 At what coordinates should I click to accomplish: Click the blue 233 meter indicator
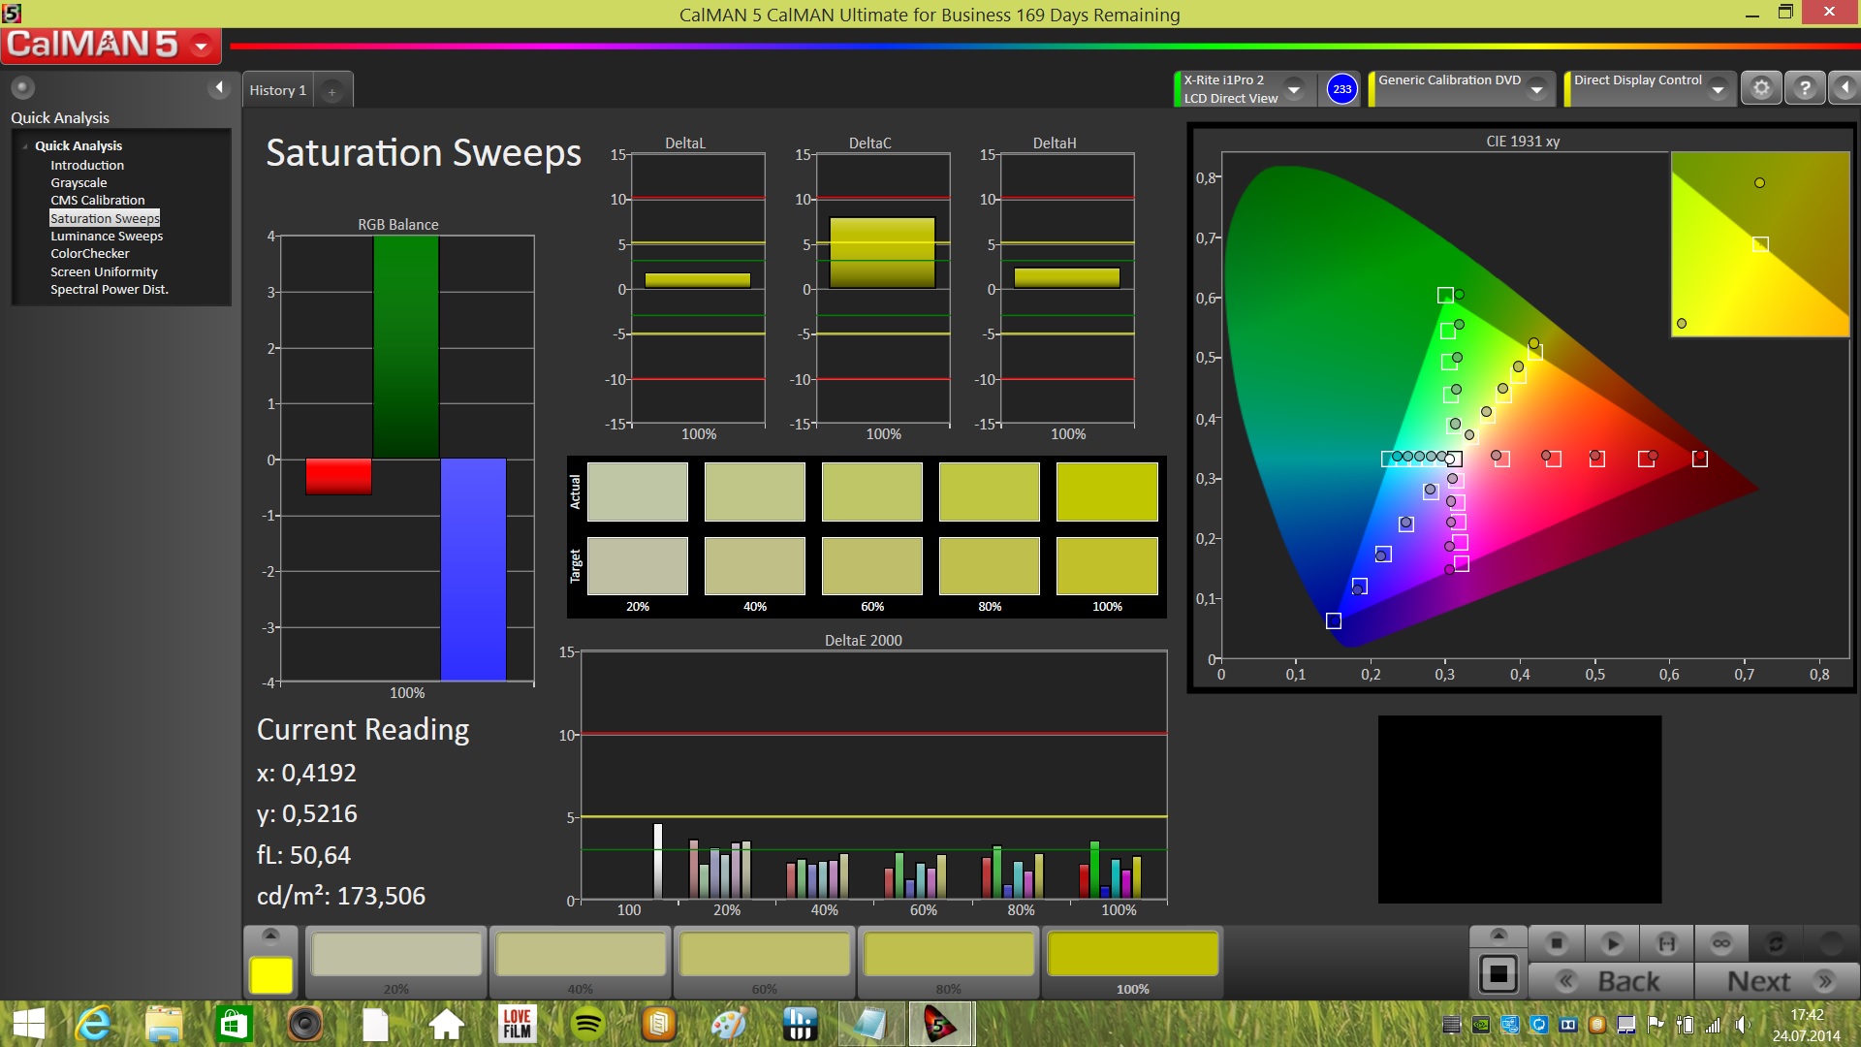coord(1341,89)
